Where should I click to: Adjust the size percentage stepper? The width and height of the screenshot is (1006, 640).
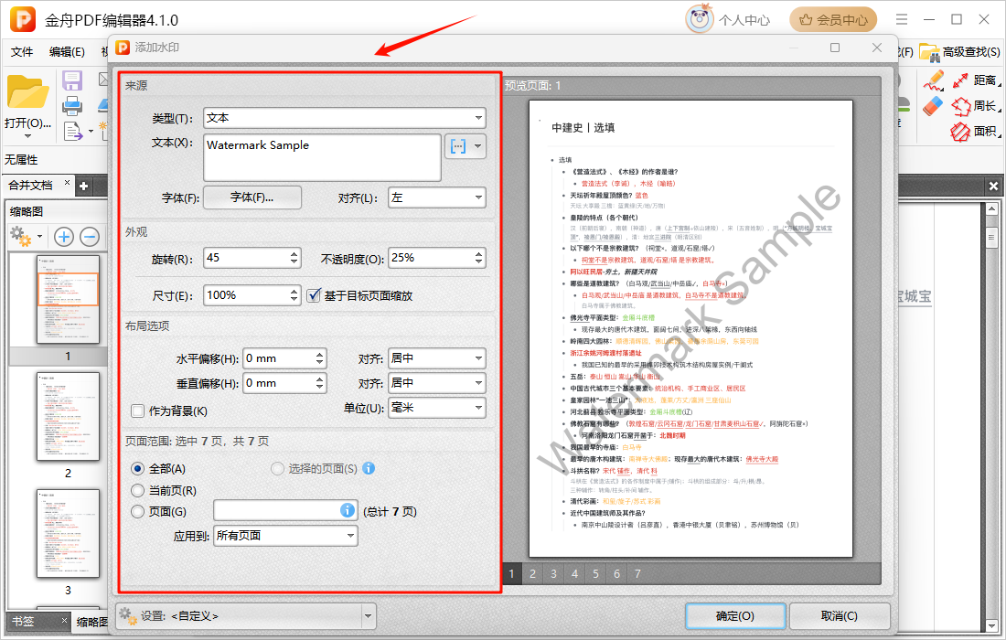click(294, 295)
